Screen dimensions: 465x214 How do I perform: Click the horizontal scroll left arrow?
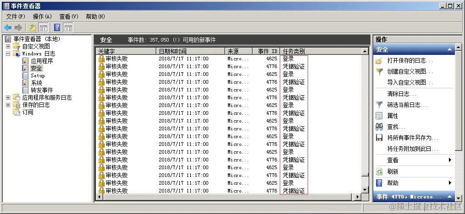click(100, 197)
